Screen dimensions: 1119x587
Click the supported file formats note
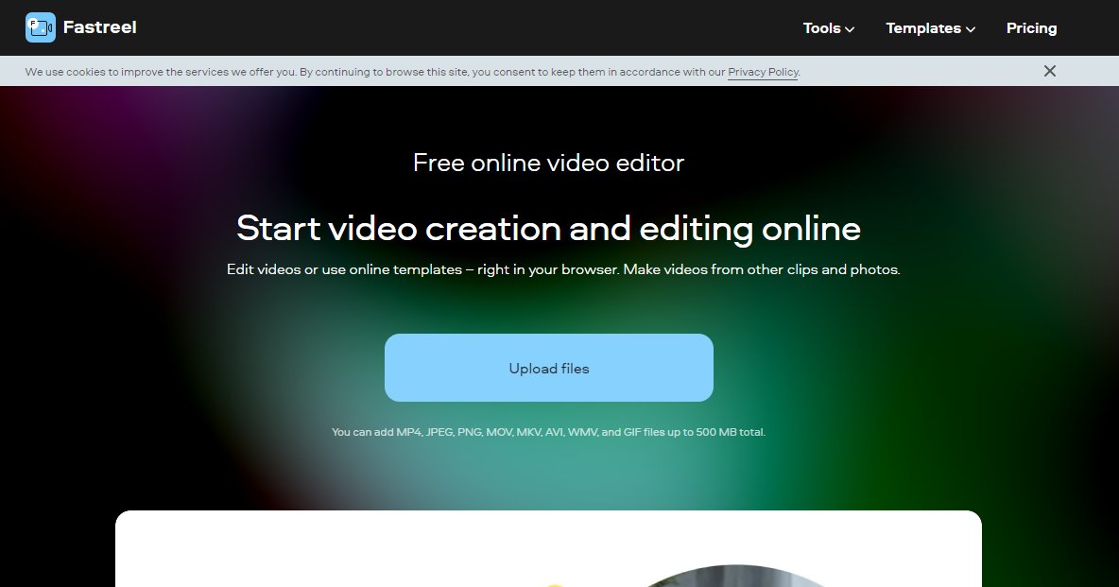(x=549, y=432)
